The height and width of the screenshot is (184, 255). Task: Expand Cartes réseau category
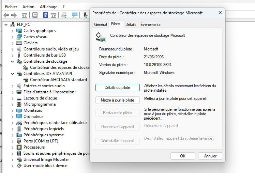(12, 37)
